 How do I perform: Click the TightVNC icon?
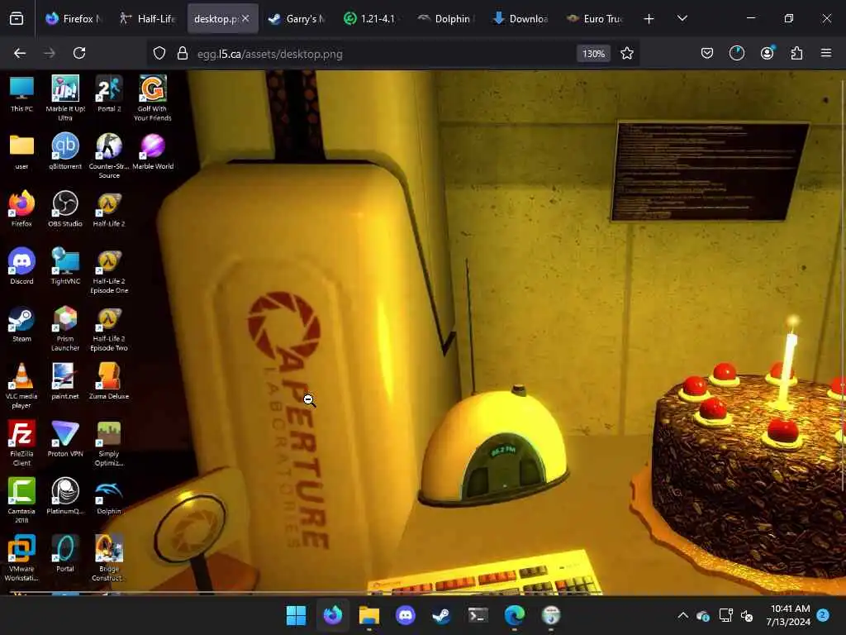pos(65,267)
